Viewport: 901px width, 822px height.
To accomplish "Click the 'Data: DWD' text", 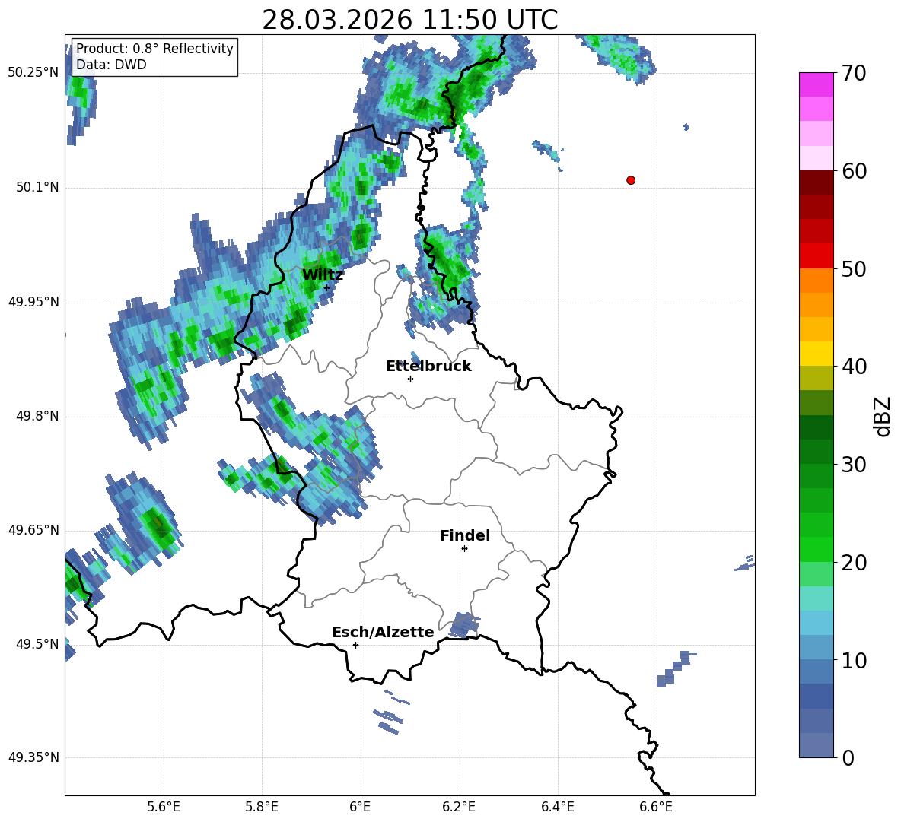I will pos(111,65).
